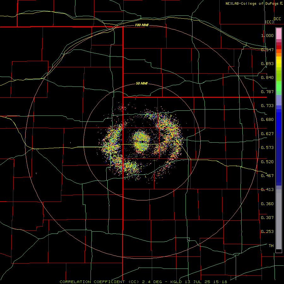
Task: Click the [CC] product label
Action: point(269,22)
